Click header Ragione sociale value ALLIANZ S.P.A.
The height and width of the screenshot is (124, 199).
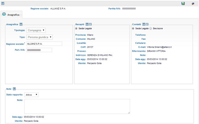[x=58, y=9]
